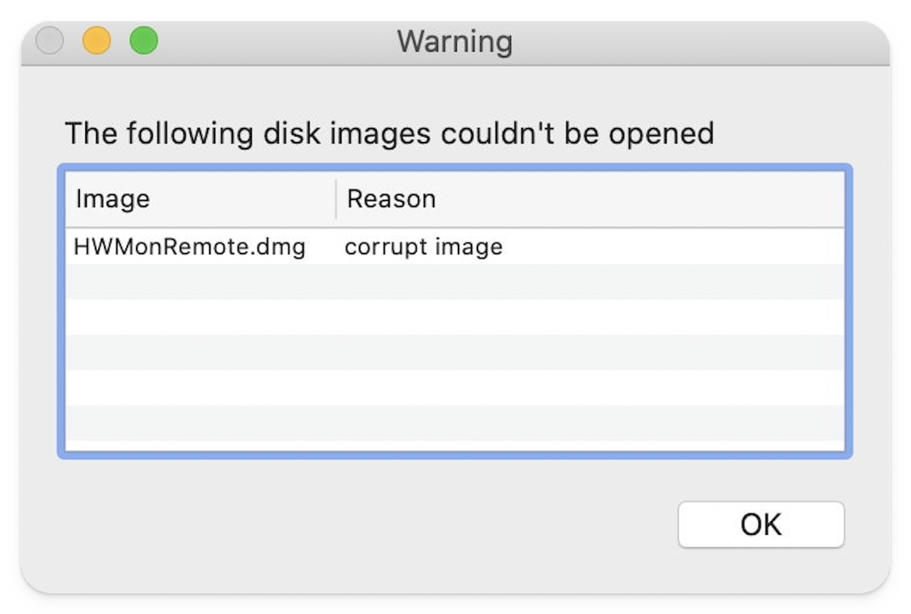This screenshot has width=911, height=614.
Task: Click the Warning title bar text
Action: [455, 42]
